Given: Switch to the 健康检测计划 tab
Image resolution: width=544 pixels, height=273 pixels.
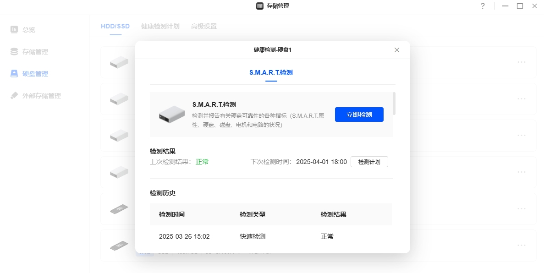Looking at the screenshot, I should coord(160,27).
